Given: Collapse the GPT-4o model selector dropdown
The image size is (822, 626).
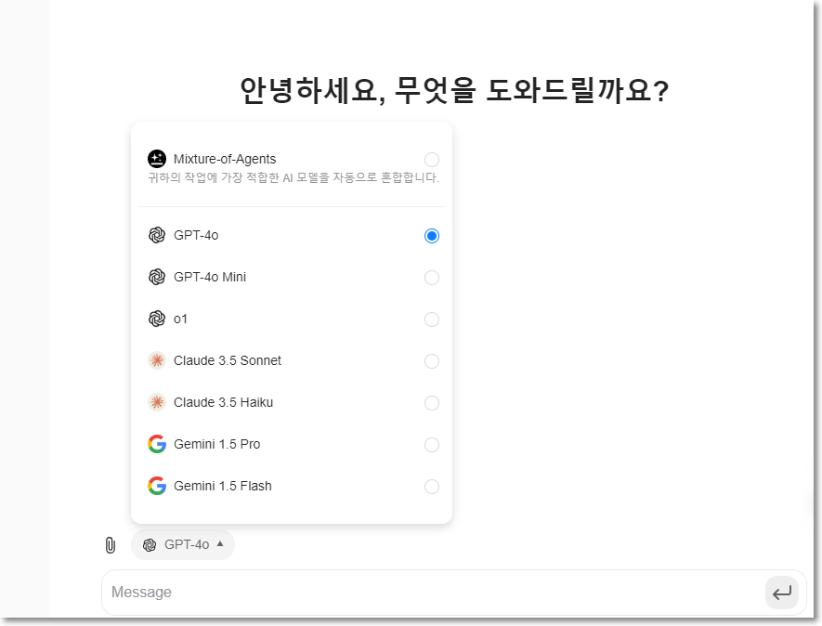Looking at the screenshot, I should tap(183, 545).
